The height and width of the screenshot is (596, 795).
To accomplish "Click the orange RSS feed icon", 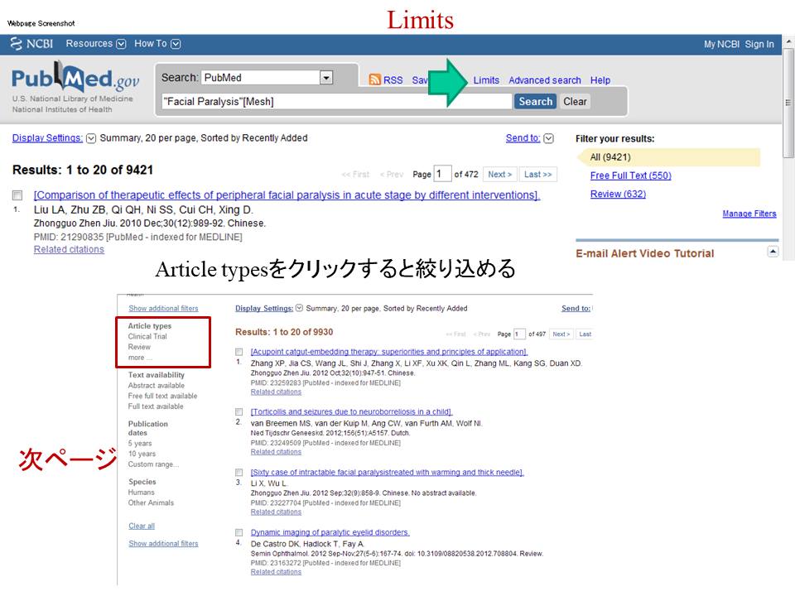I will (x=374, y=79).
